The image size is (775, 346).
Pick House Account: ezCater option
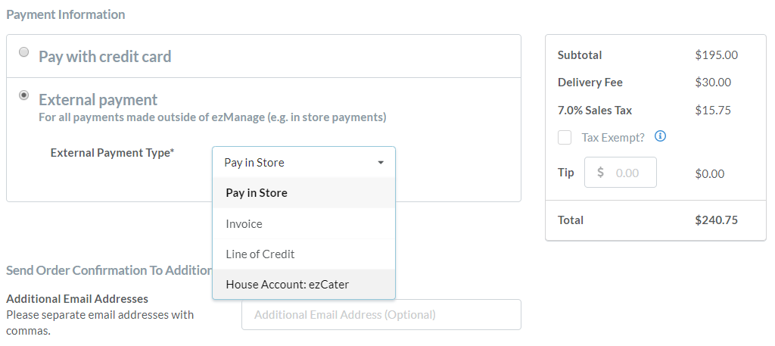click(x=304, y=284)
